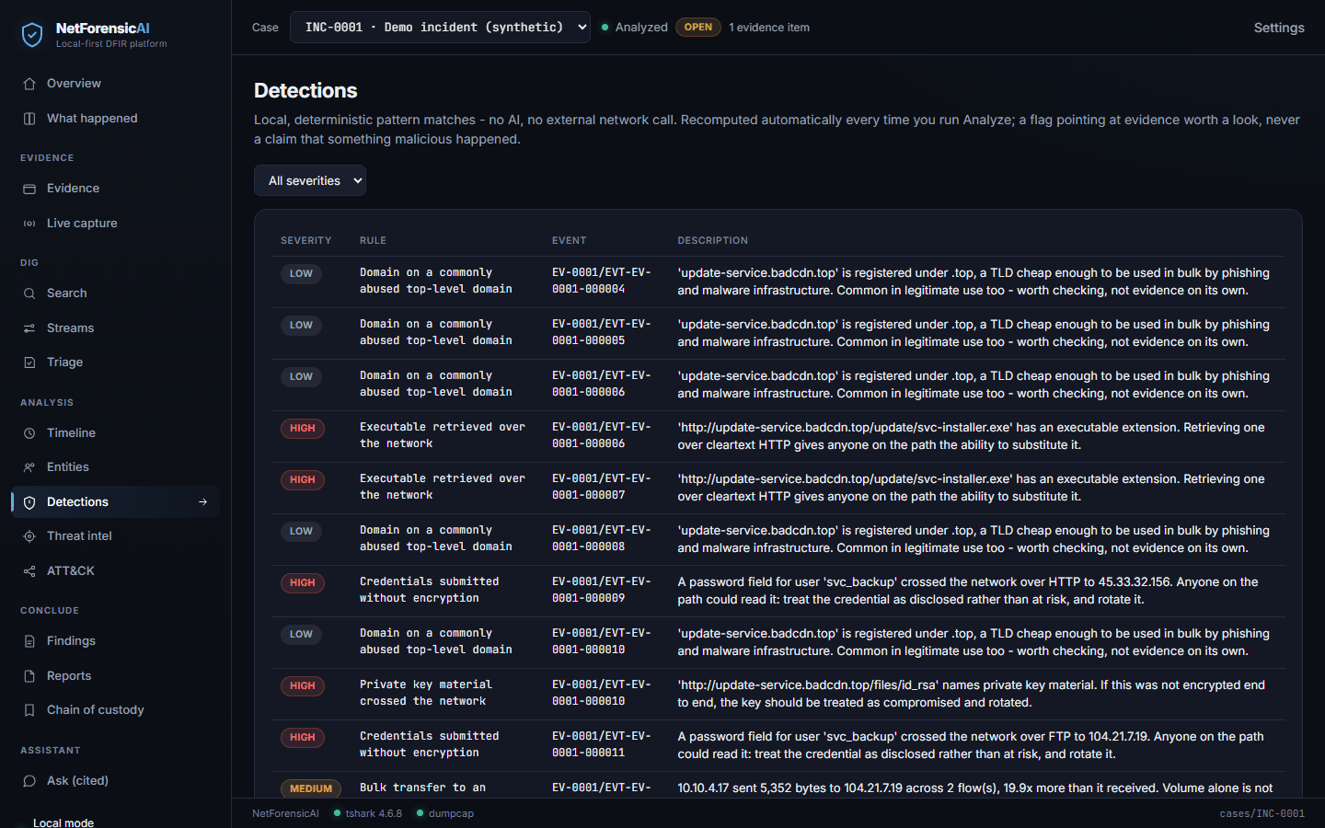
Task: Click the What happened book icon
Action: coord(29,119)
